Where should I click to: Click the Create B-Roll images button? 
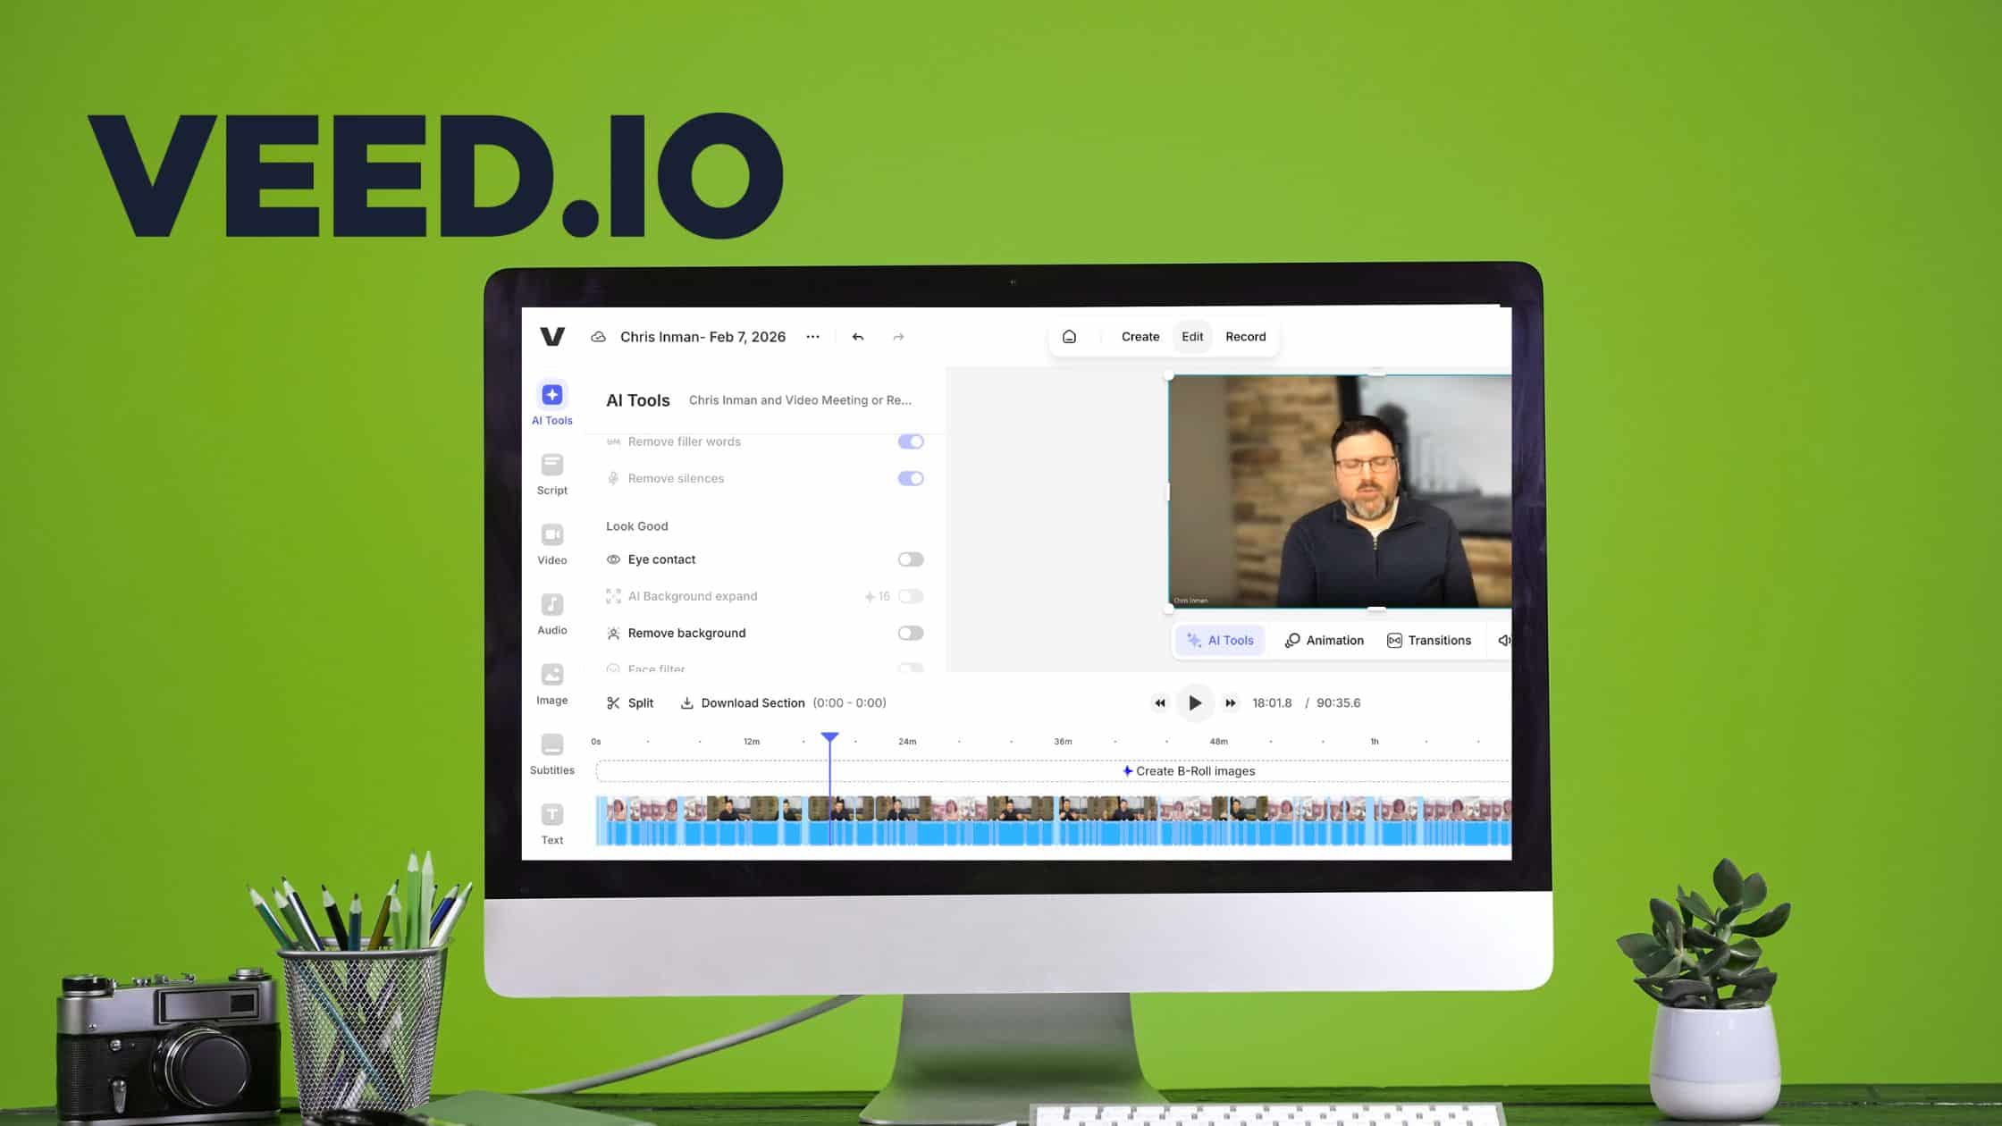pyautogui.click(x=1189, y=770)
